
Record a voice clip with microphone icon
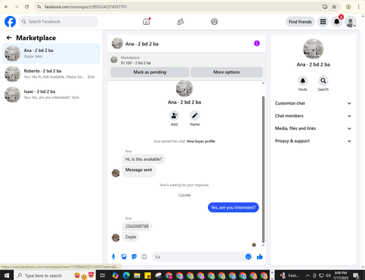[113, 257]
